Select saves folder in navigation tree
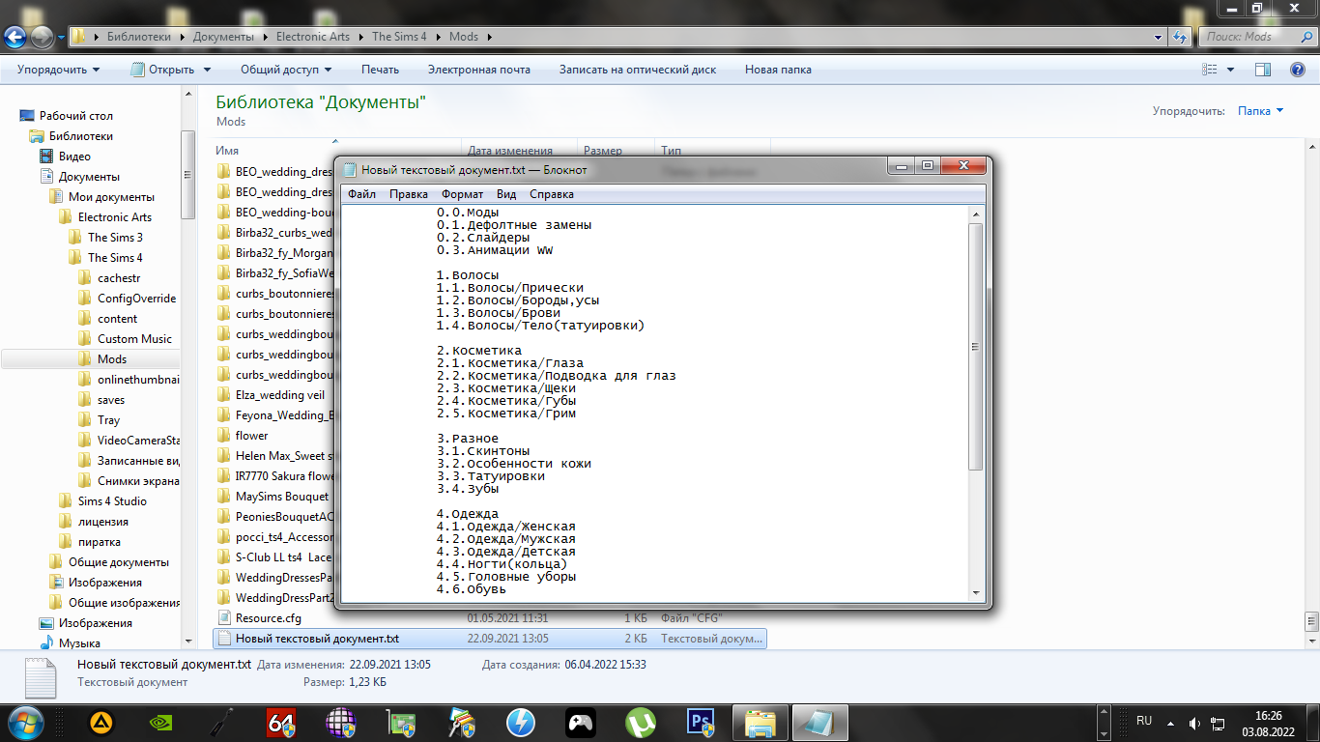This screenshot has width=1320, height=742. pyautogui.click(x=111, y=400)
